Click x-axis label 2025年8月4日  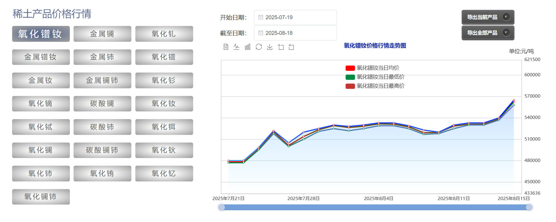pos(379,199)
